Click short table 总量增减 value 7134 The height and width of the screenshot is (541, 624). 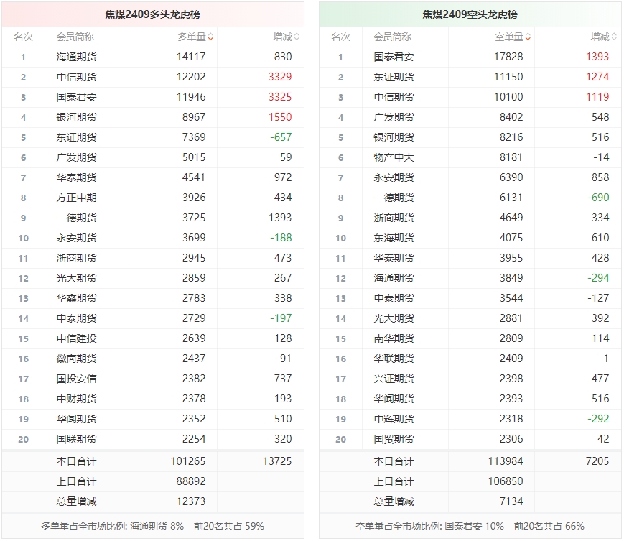pyautogui.click(x=511, y=501)
